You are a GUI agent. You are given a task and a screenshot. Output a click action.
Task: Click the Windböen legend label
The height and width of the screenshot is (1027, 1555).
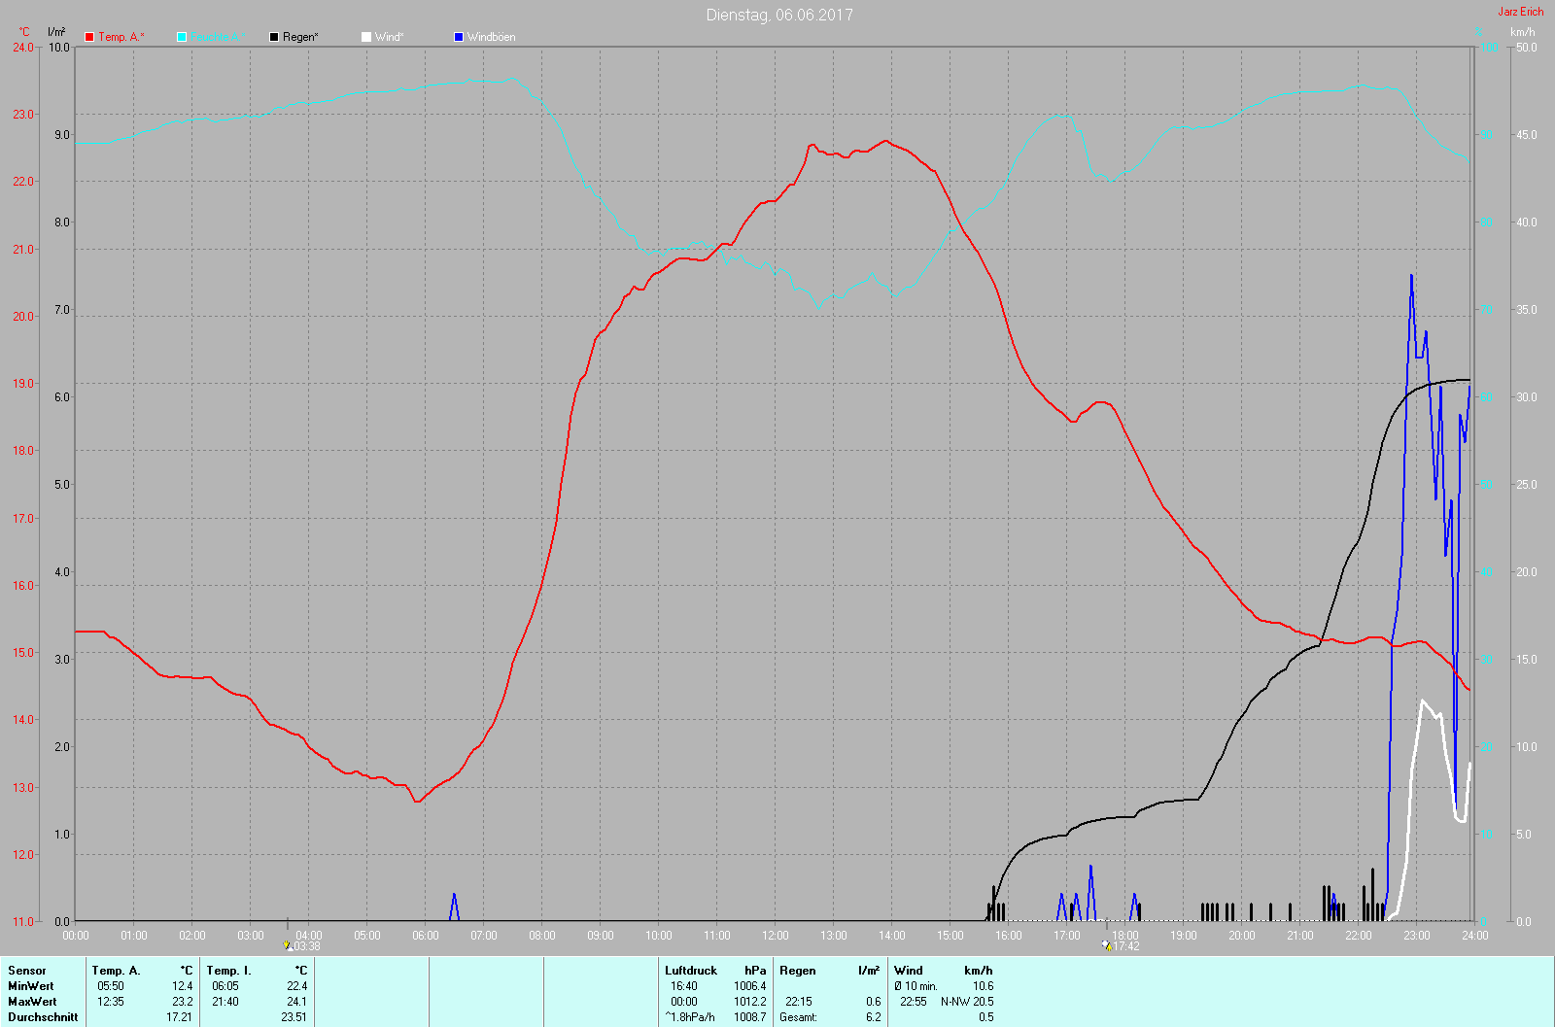pyautogui.click(x=491, y=37)
